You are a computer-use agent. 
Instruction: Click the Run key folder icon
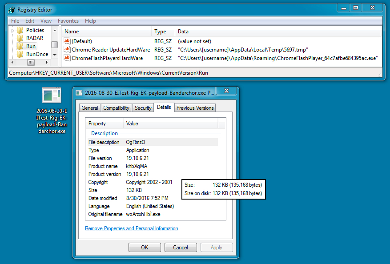click(x=20, y=46)
